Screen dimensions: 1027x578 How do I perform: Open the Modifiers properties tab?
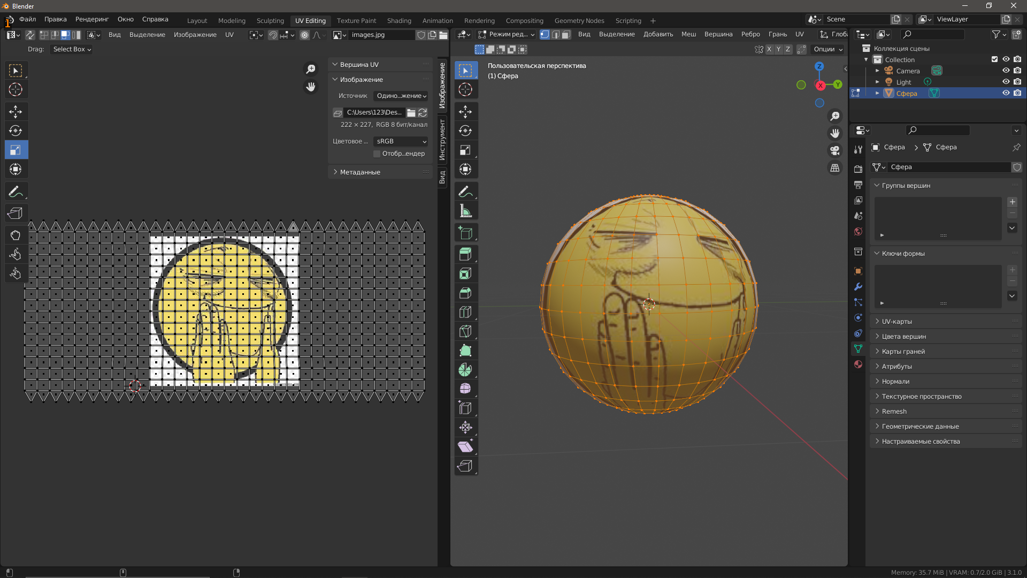click(859, 287)
